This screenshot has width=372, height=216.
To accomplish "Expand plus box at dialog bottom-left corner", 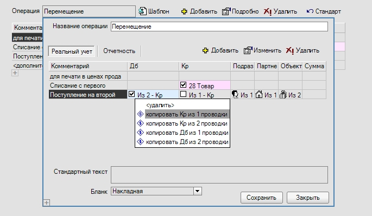I will click(x=47, y=203).
